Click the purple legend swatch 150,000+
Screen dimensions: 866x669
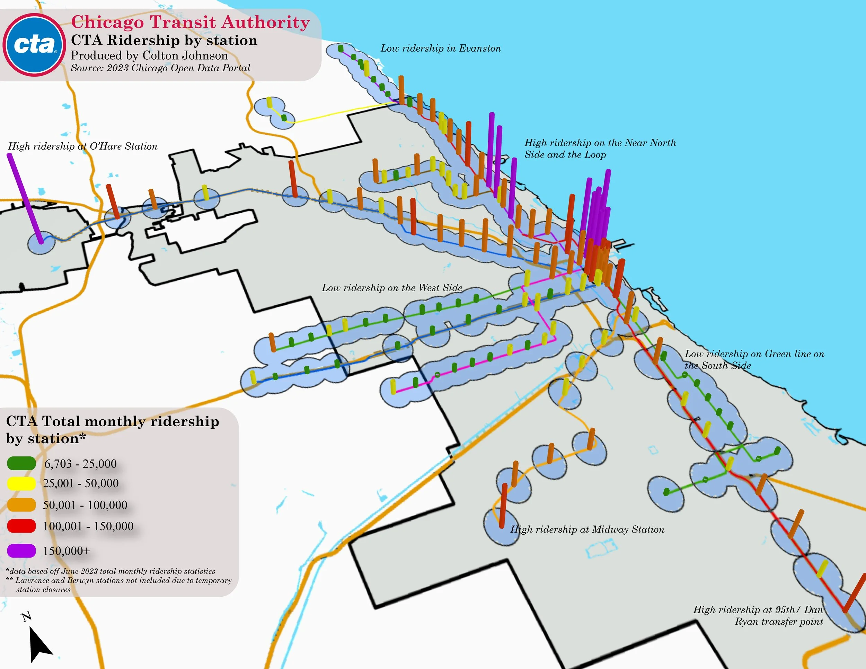pyautogui.click(x=21, y=551)
